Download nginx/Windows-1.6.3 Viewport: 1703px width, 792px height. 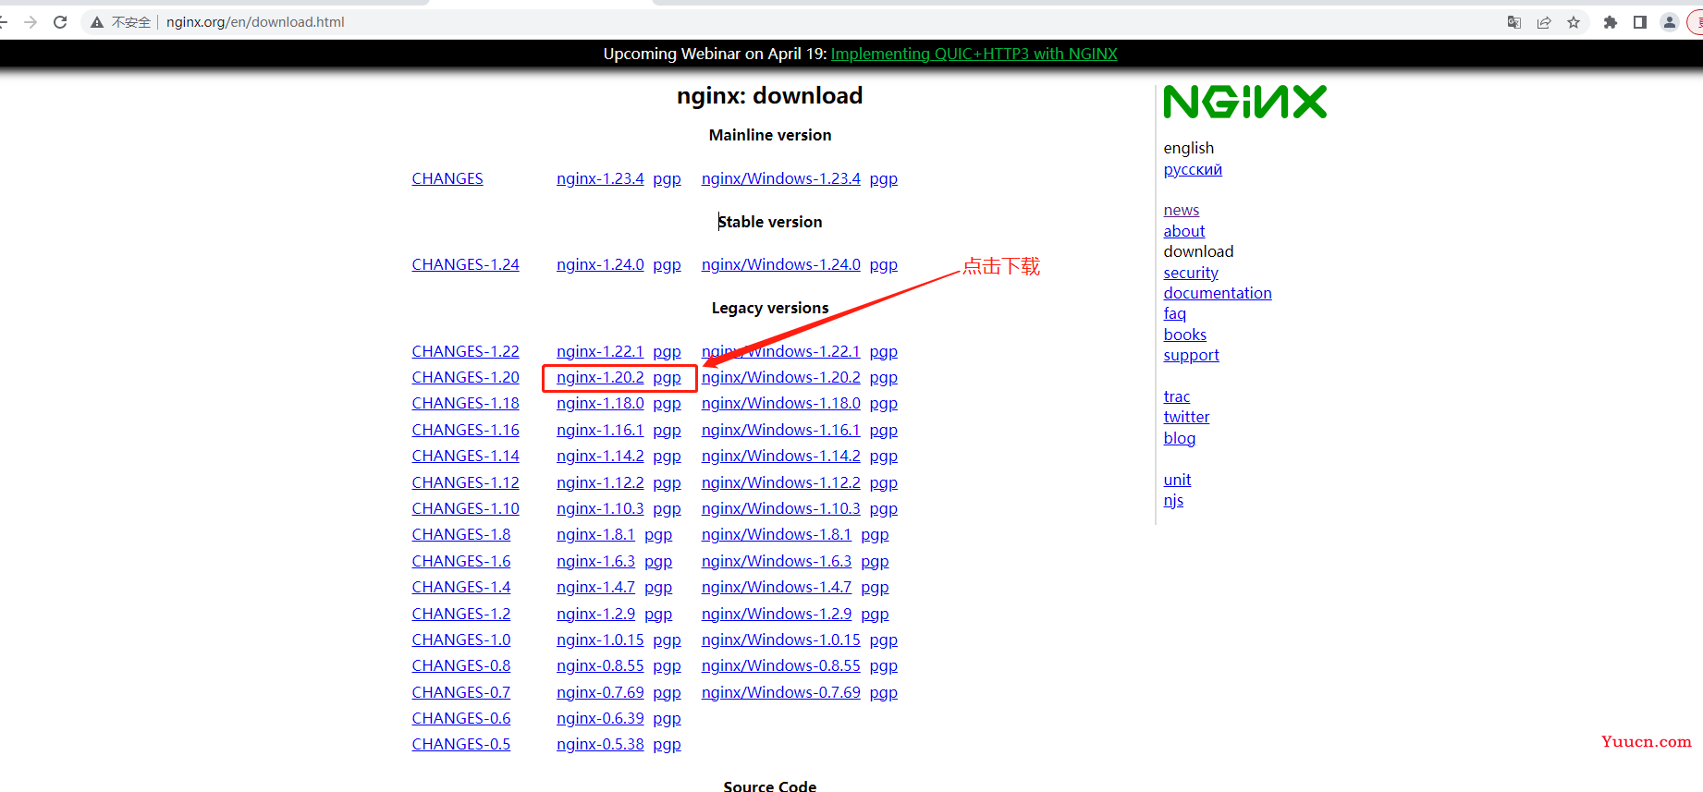point(777,561)
